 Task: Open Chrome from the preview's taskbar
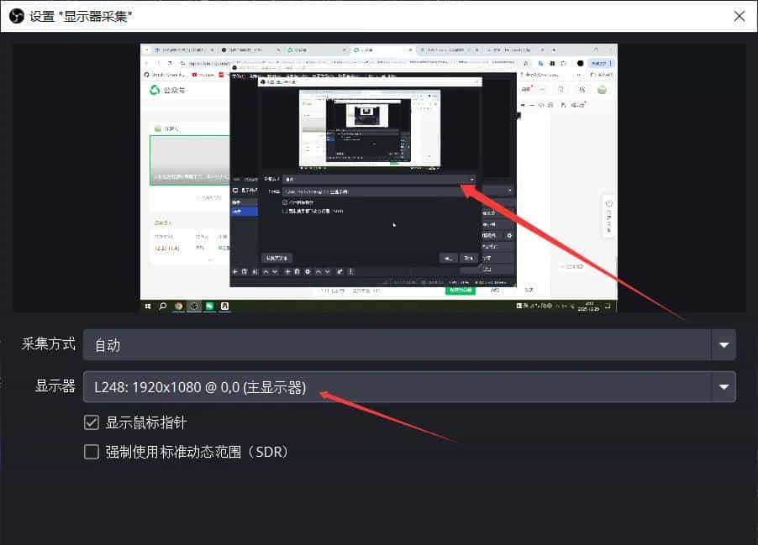(179, 306)
